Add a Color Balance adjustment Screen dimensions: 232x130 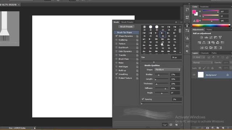[204, 43]
